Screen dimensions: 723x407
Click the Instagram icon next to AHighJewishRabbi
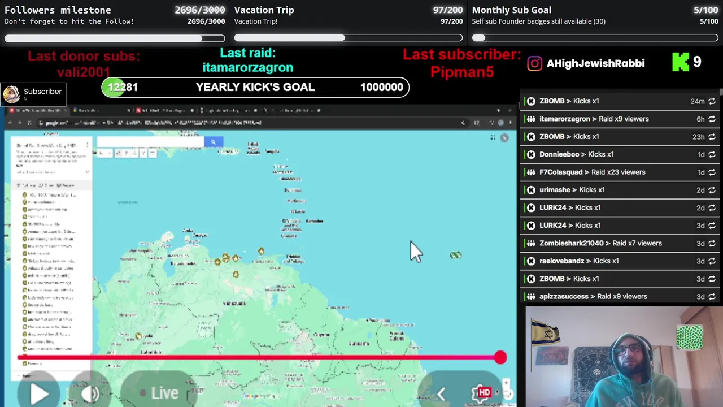534,63
